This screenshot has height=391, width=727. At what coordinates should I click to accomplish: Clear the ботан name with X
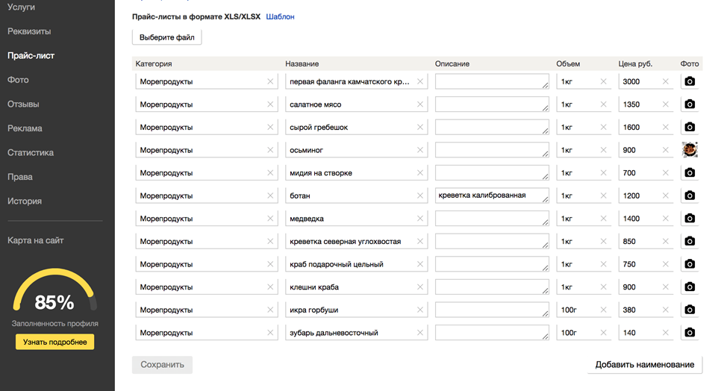420,195
